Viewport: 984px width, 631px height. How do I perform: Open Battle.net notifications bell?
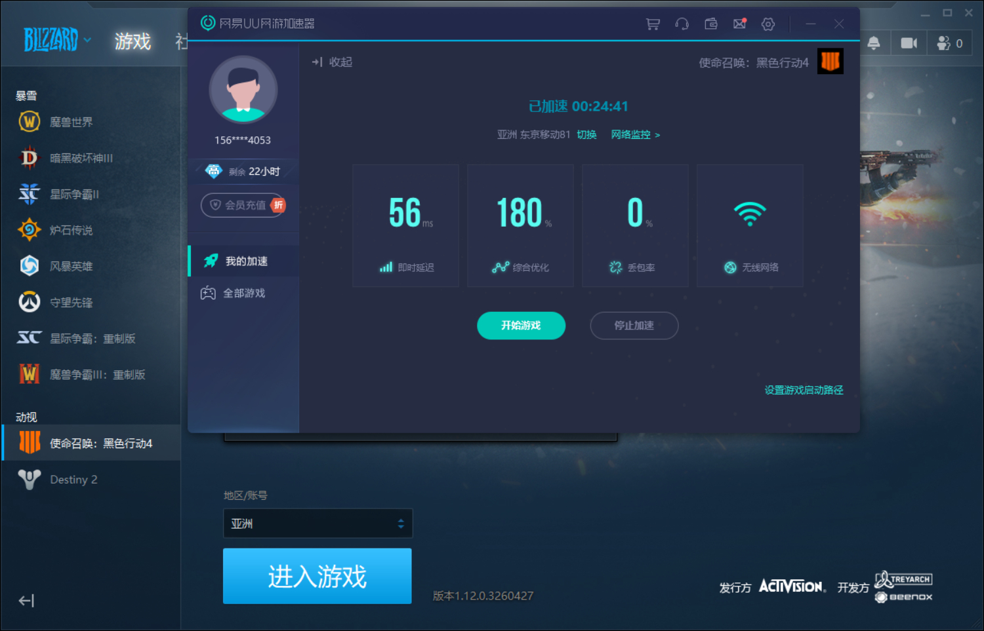coord(874,43)
